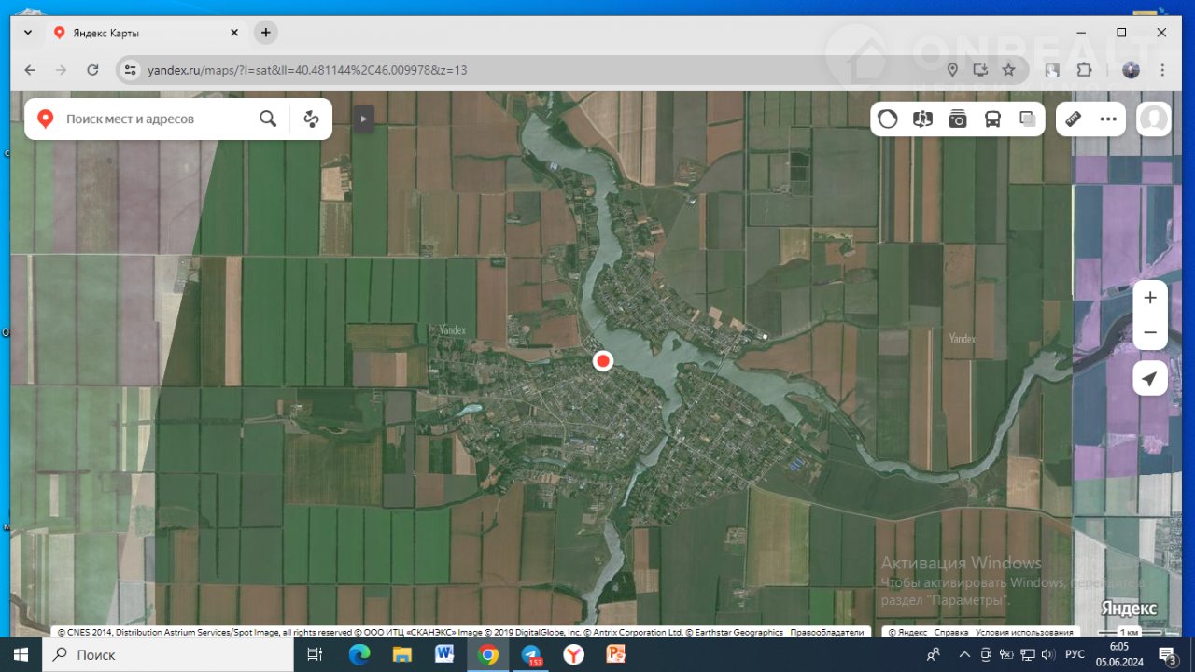This screenshot has width=1195, height=672.
Task: Open a new browser tab
Action: tap(266, 33)
